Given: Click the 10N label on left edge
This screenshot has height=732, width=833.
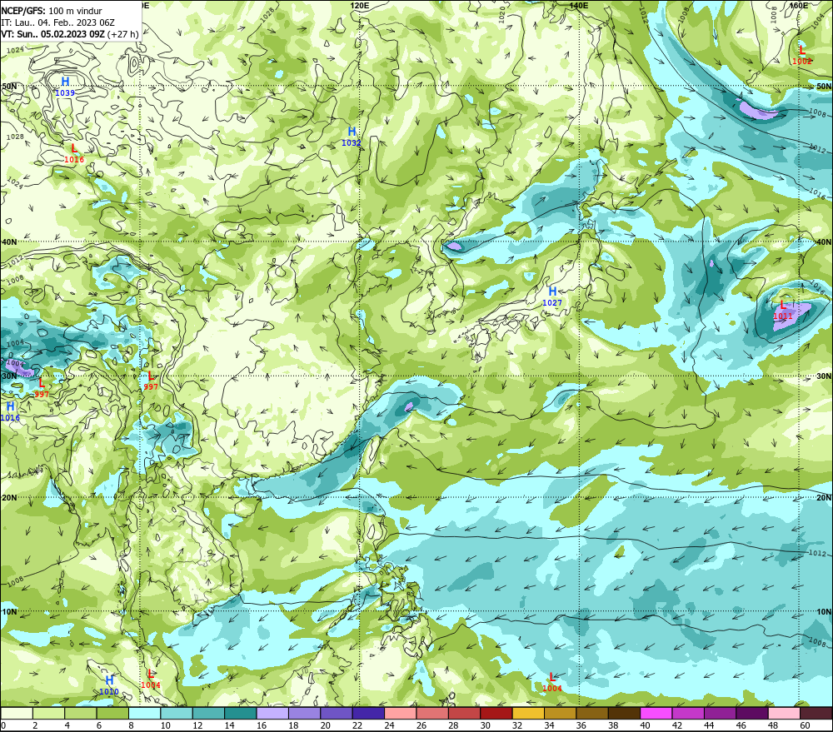Looking at the screenshot, I should tap(9, 612).
